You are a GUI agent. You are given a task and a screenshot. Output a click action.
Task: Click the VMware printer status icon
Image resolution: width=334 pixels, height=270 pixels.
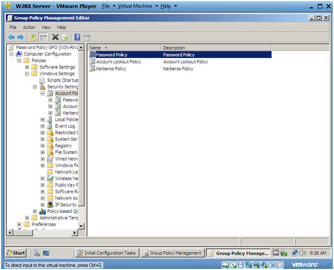tap(256, 265)
